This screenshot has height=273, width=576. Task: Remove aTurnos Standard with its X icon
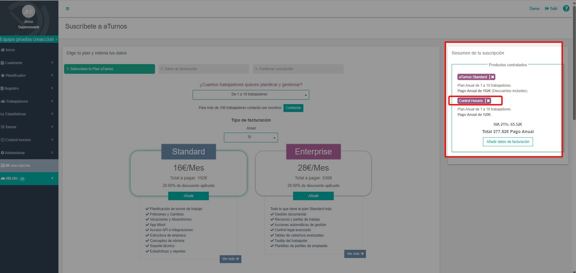[492, 77]
